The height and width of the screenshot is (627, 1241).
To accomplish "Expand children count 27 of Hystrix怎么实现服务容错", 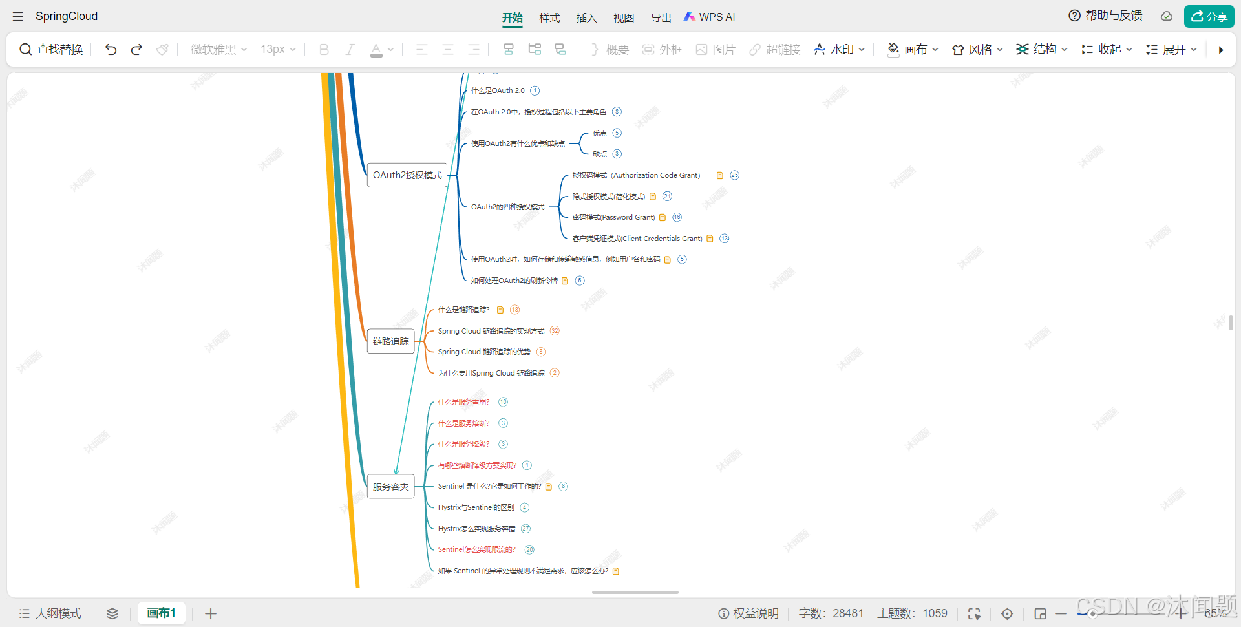I will pyautogui.click(x=525, y=529).
